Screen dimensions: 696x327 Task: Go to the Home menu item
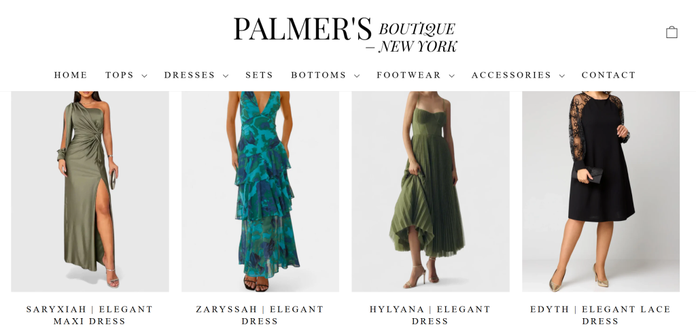[71, 75]
